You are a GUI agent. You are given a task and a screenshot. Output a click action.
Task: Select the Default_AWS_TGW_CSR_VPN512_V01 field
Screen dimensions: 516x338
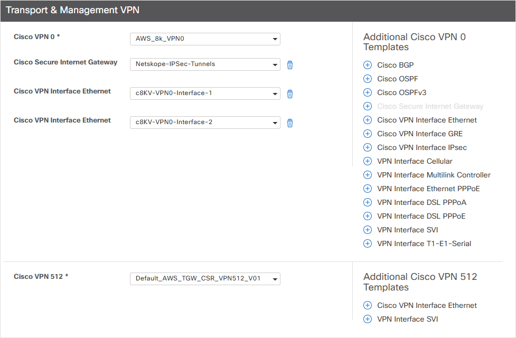click(206, 278)
